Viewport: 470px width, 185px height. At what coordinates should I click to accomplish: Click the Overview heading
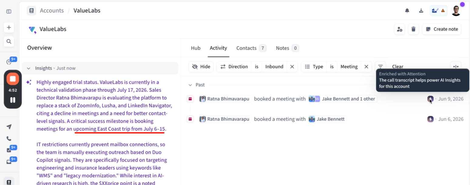(x=39, y=48)
